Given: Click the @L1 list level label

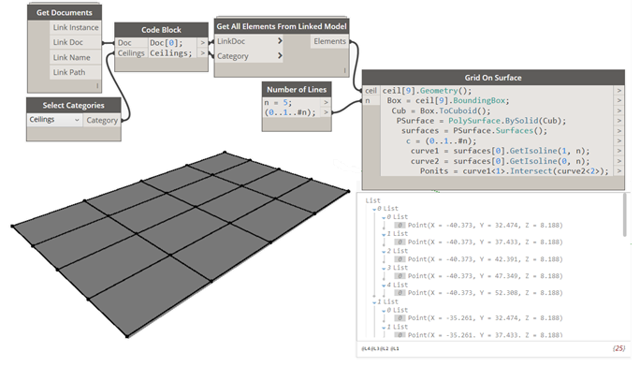Looking at the screenshot, I should (x=395, y=348).
